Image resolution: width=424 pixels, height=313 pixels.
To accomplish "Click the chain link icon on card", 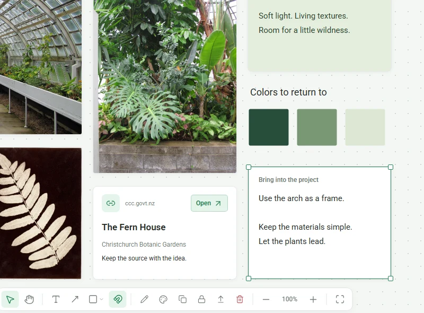I will (x=111, y=203).
